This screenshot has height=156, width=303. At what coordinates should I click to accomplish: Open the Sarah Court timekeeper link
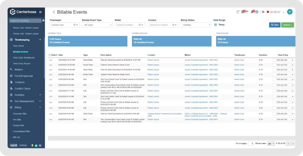point(239,60)
